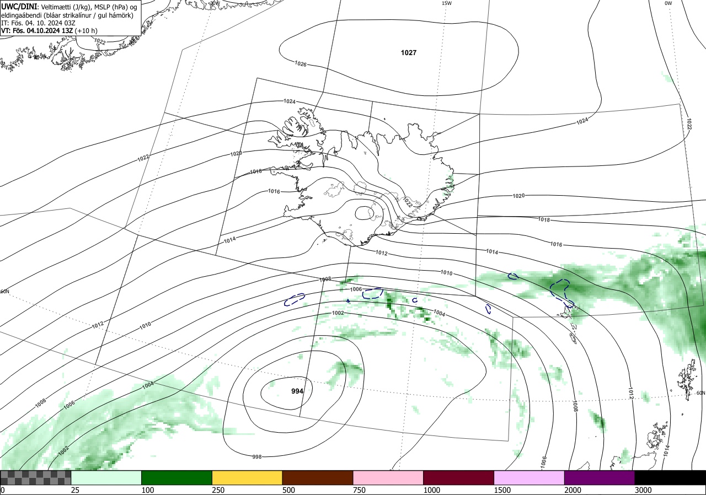Select the black above-3000 legend swatch

670,477
